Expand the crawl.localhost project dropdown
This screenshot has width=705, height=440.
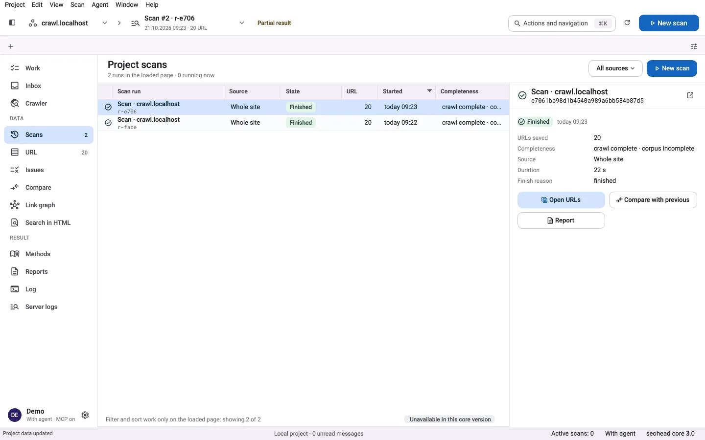click(x=105, y=23)
